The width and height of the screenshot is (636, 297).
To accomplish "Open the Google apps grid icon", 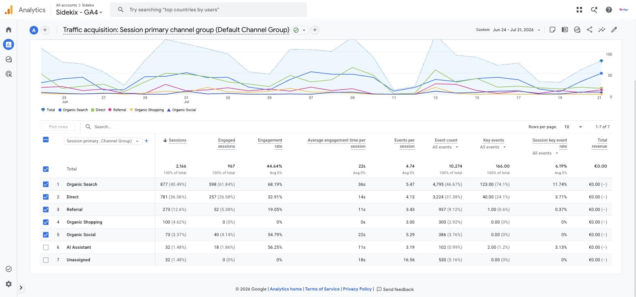I will 579,10.
